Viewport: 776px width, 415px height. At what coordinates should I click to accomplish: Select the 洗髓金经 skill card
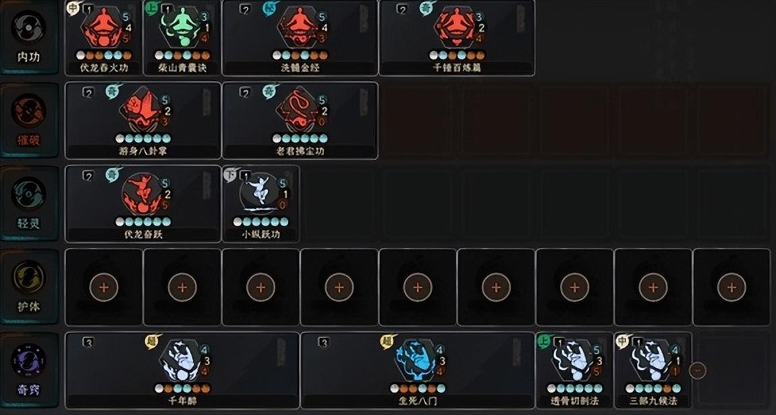point(300,38)
